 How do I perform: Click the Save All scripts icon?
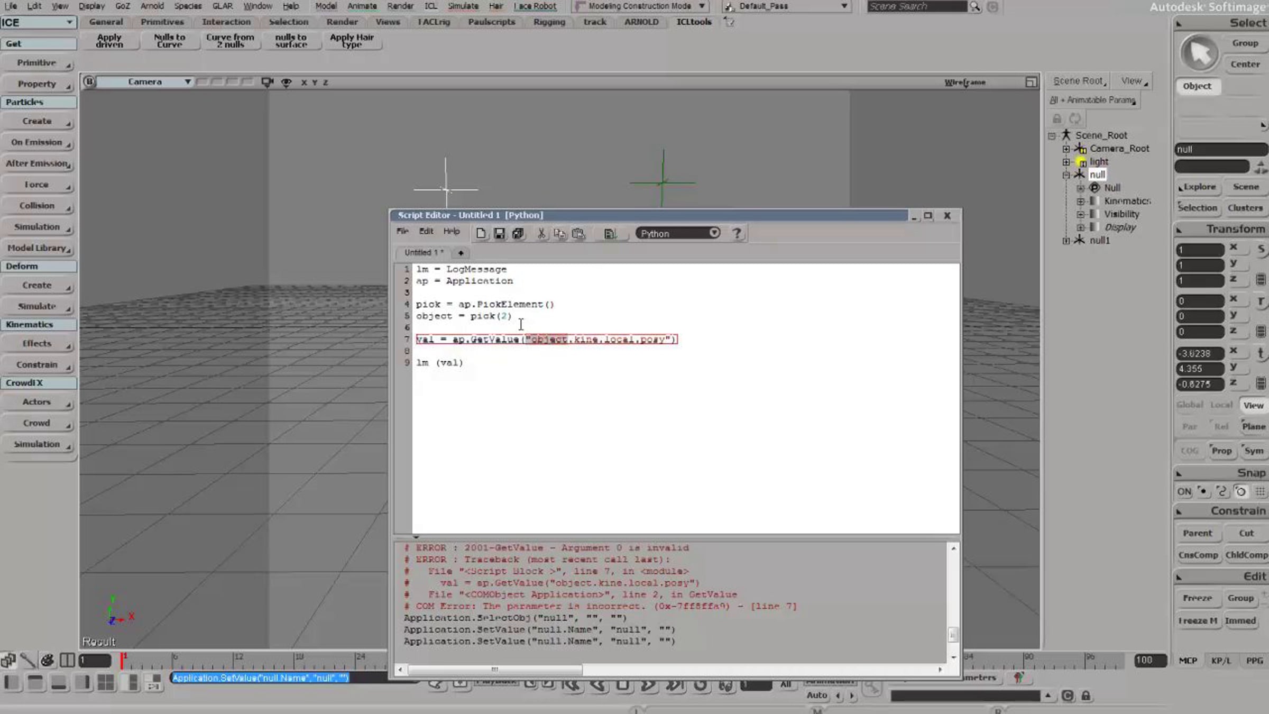pyautogui.click(x=518, y=233)
